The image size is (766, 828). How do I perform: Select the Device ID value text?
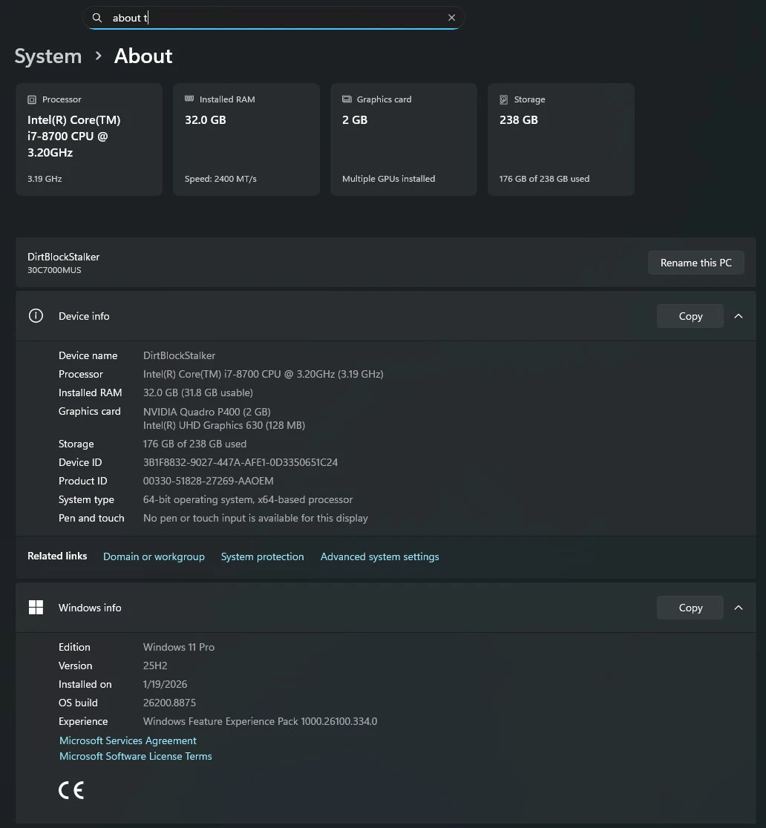click(x=240, y=462)
